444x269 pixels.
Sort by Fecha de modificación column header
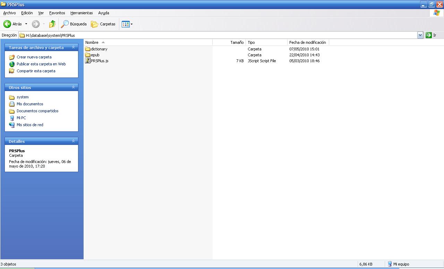pos(308,42)
